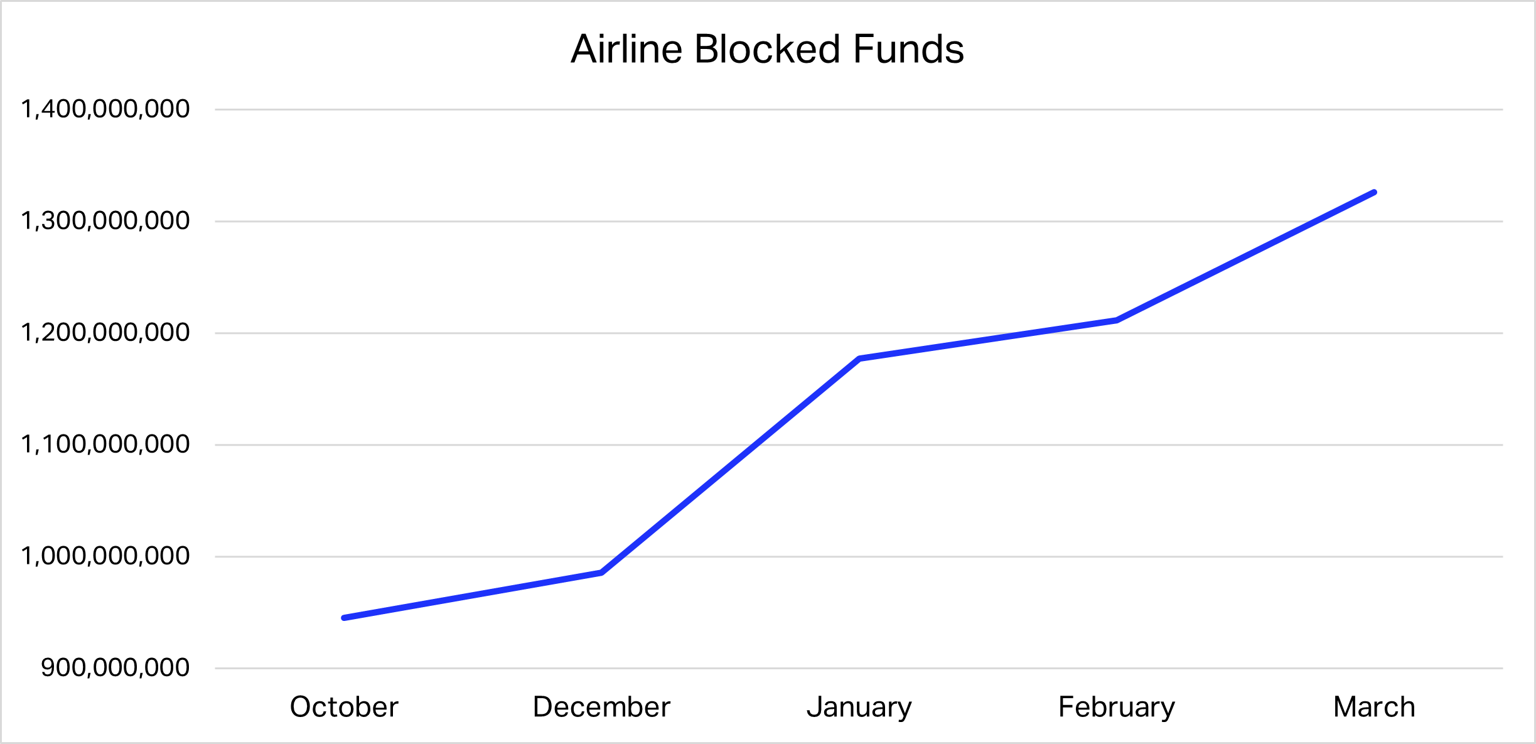Screen dimensions: 1536x744
Task: Click the December category label
Action: (x=601, y=708)
